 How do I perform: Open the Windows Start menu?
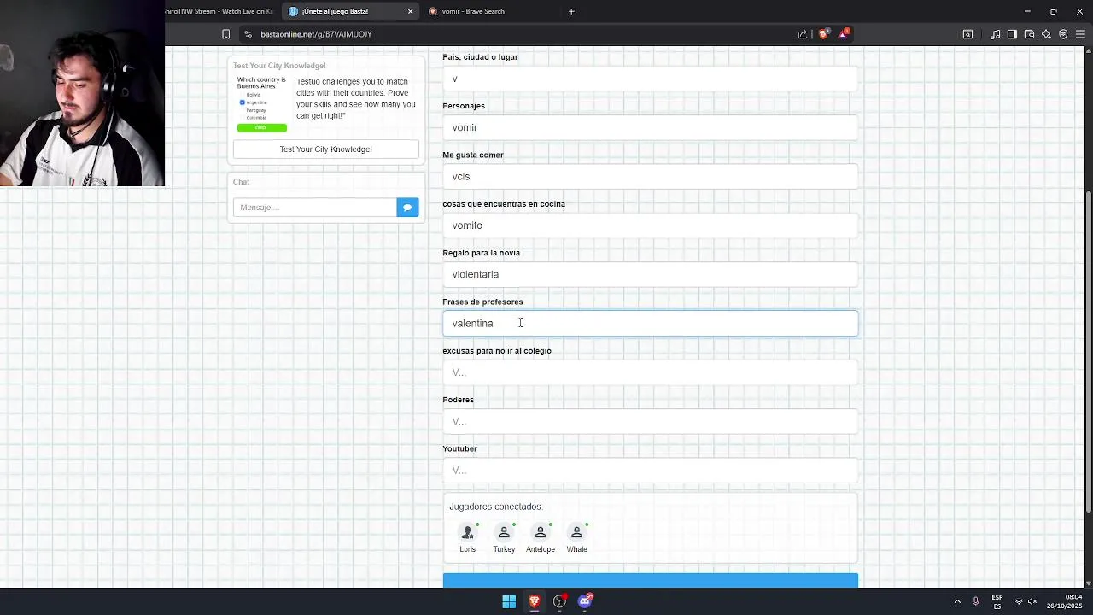pos(509,601)
